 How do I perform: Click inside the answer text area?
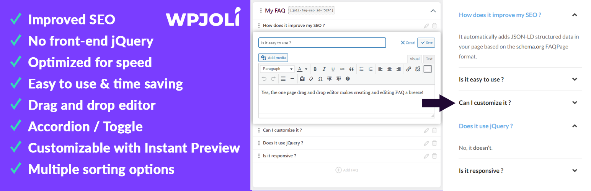click(x=347, y=99)
